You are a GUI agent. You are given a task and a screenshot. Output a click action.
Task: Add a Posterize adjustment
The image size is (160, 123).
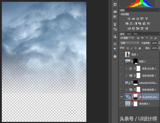pos(133,29)
